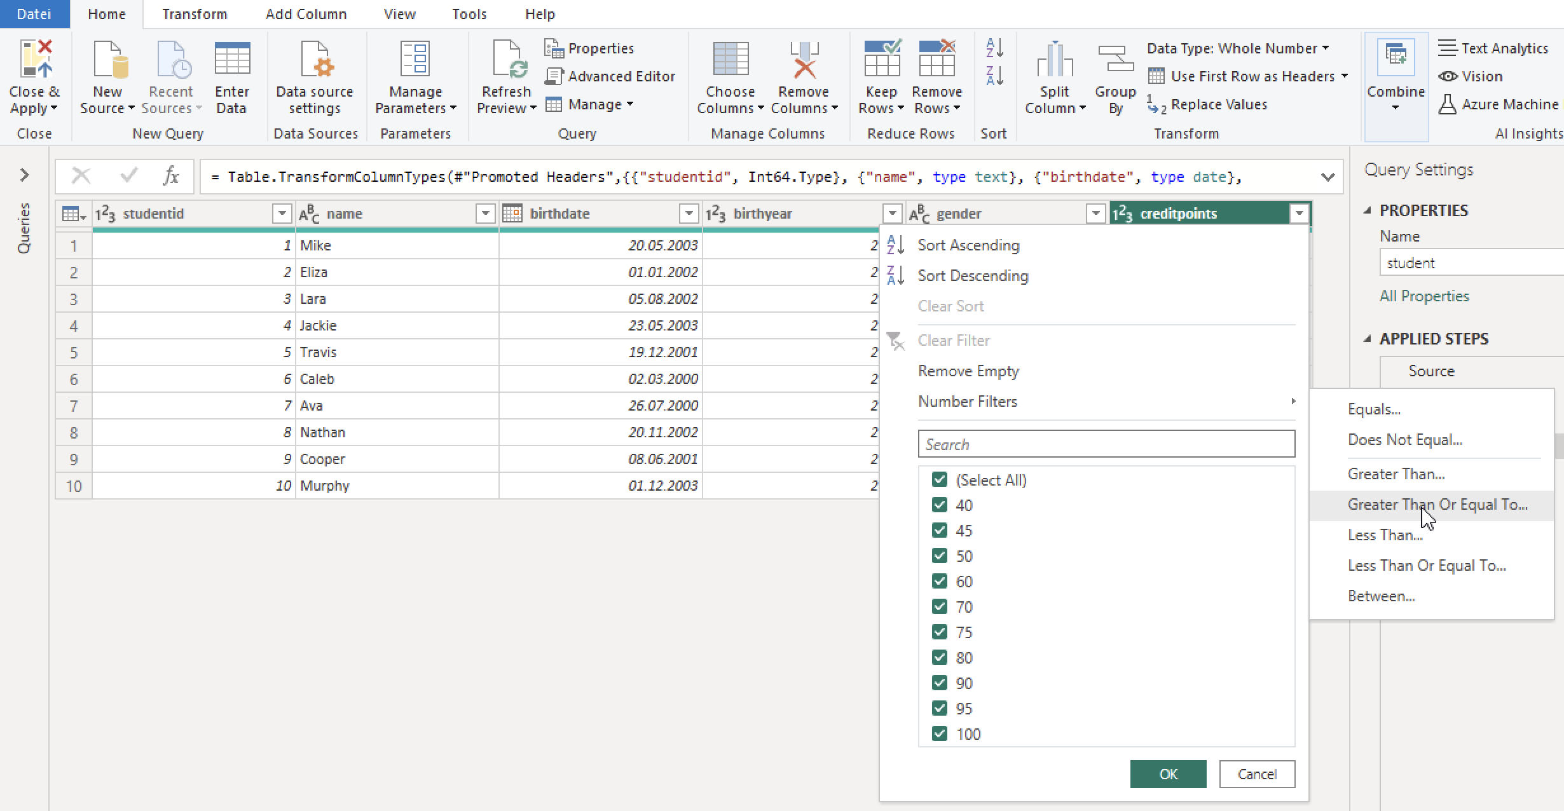The image size is (1564, 811).
Task: Click inside the filter Search field
Action: [1105, 444]
